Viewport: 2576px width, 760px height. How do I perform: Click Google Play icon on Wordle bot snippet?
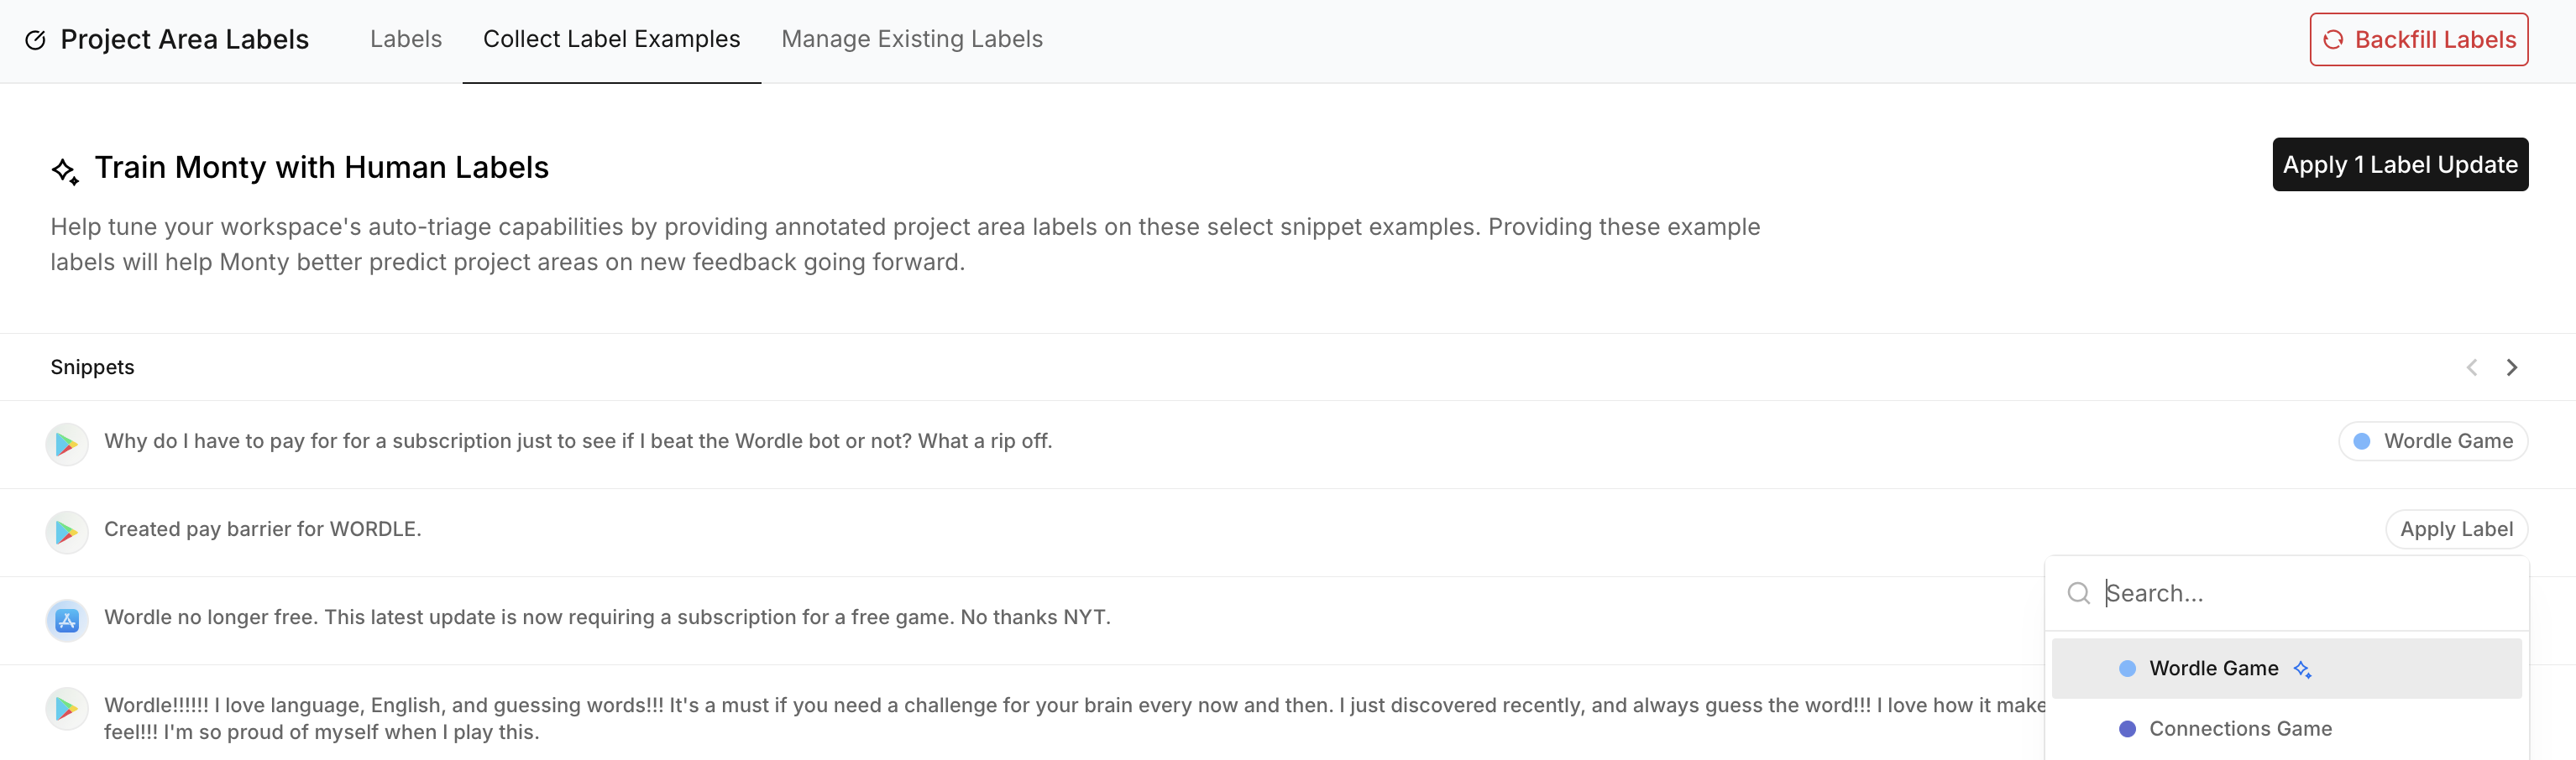pyautogui.click(x=67, y=445)
